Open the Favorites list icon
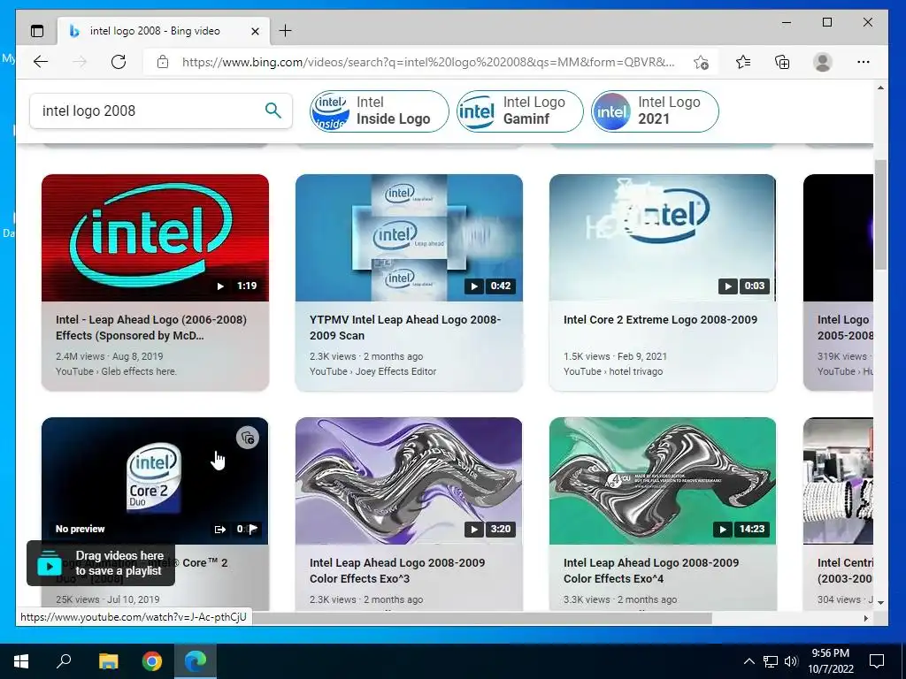The height and width of the screenshot is (679, 906). click(743, 62)
